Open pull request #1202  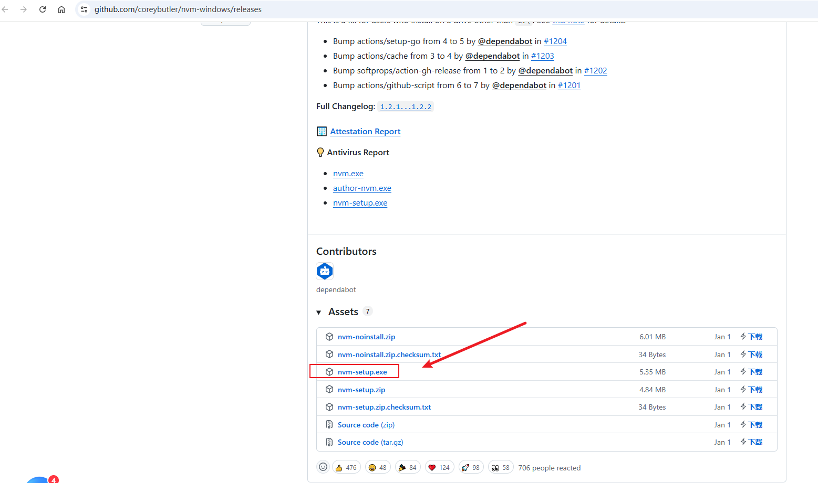(596, 71)
